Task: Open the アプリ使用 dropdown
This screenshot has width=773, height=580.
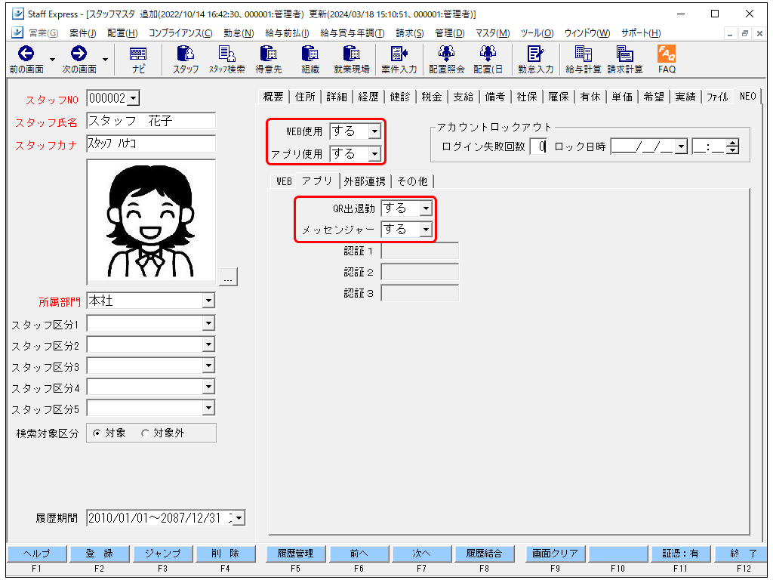Action: 374,154
